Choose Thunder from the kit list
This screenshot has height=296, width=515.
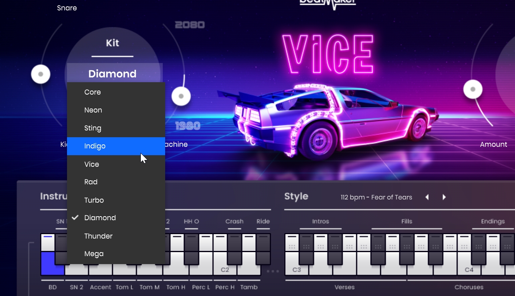(116, 236)
